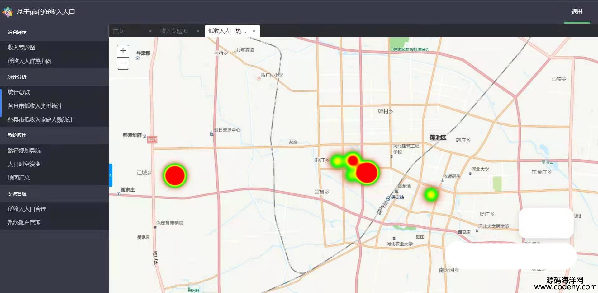Collapse the 系统管理 sidebar section
This screenshot has width=598, height=293.
click(17, 194)
